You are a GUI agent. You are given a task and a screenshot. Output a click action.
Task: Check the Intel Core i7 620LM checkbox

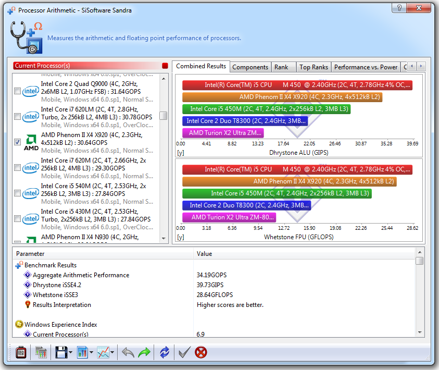click(x=17, y=117)
